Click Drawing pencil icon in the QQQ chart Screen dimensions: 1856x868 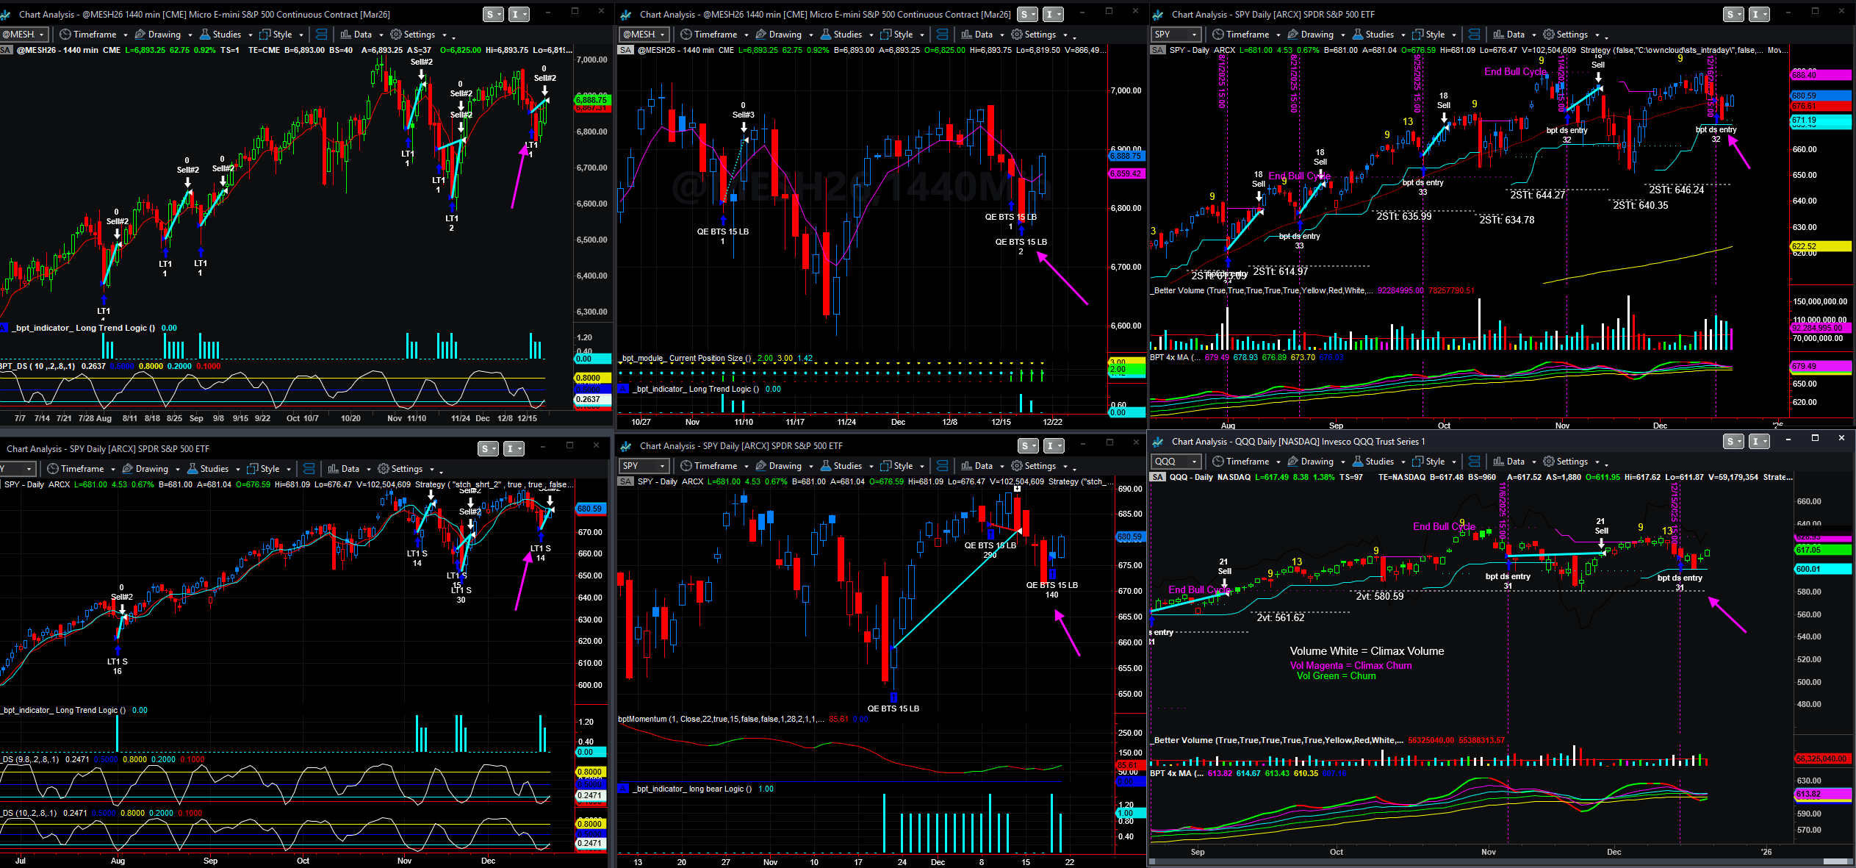pos(1293,462)
